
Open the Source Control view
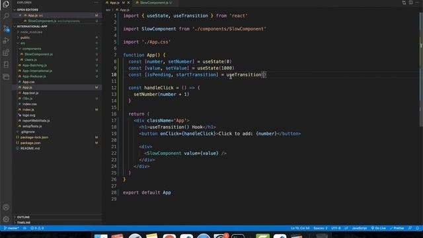pos(6,28)
